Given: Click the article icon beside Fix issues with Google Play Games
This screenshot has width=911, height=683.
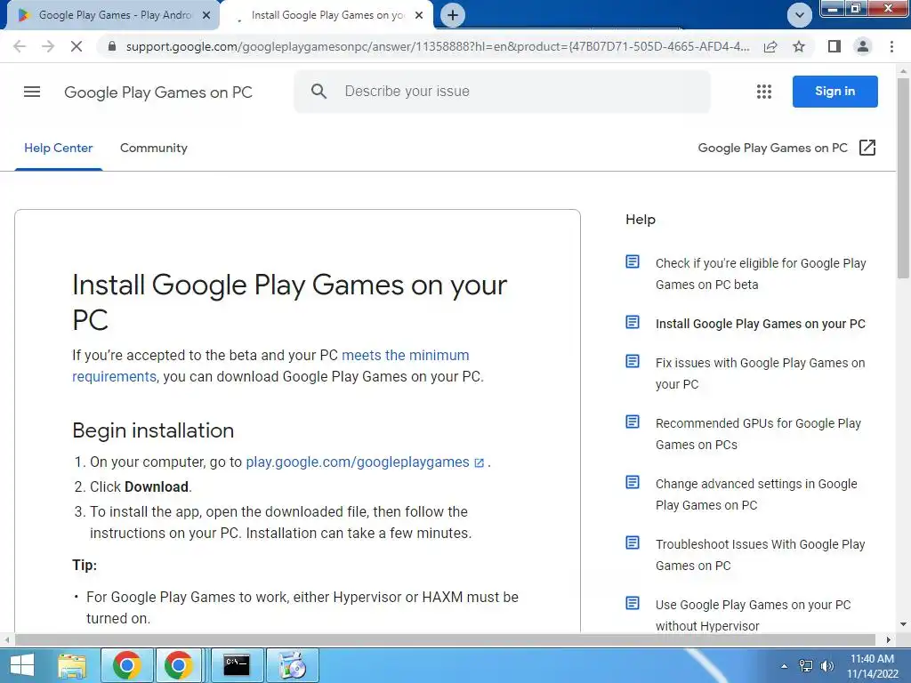Looking at the screenshot, I should 633,361.
